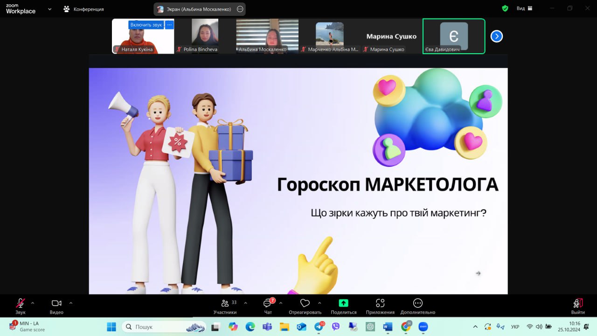Open the Отреагировать reactions heart

click(305, 306)
